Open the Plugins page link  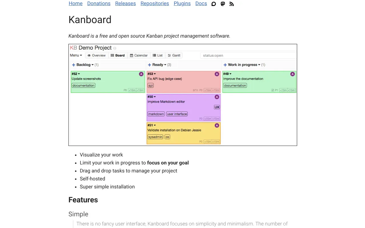click(182, 3)
